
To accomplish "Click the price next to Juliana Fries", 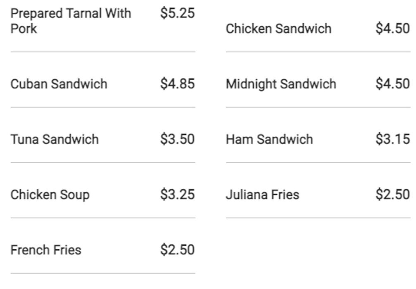I will click(x=392, y=195).
